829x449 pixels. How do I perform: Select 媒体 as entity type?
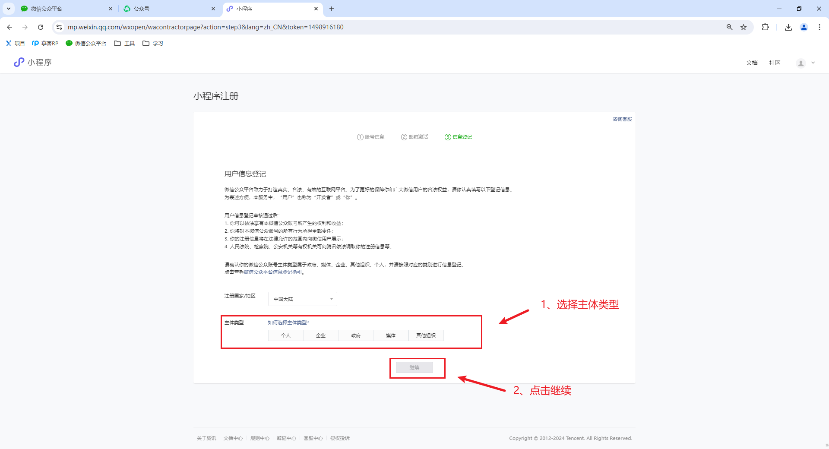[x=391, y=335]
